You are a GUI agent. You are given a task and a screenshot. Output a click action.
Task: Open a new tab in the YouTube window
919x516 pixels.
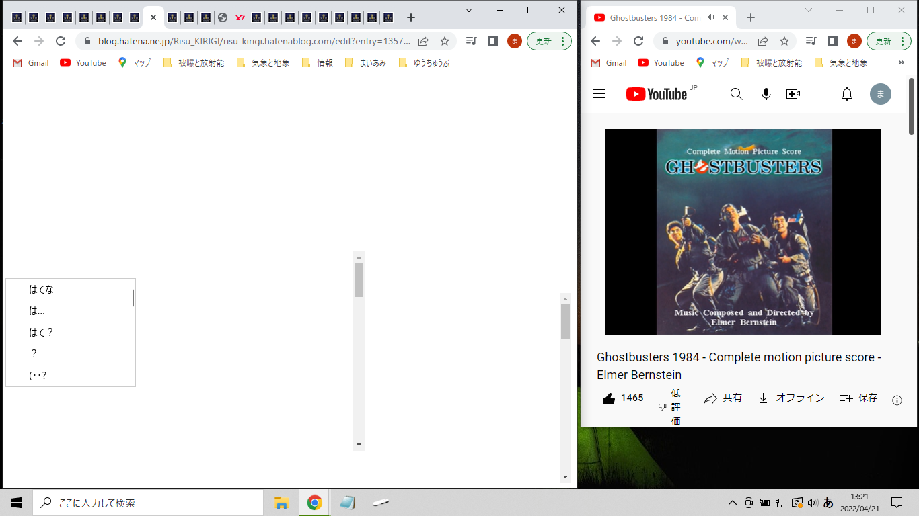tap(751, 18)
